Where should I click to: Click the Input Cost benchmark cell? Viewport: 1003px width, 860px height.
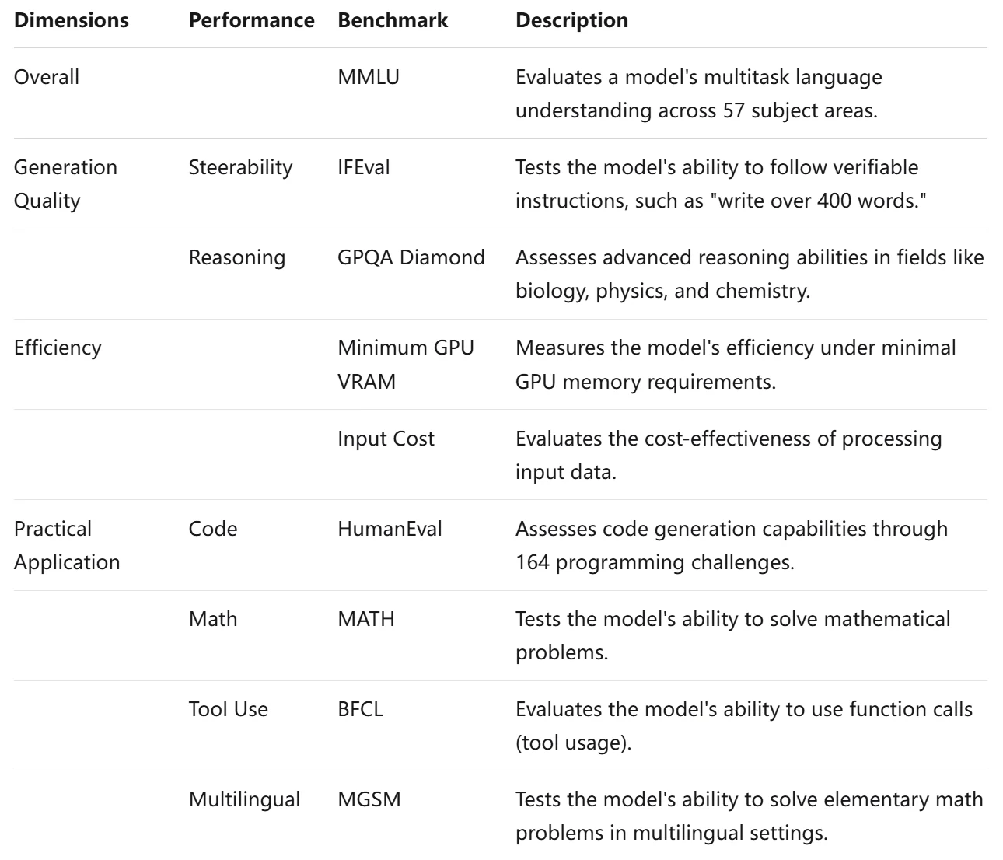[x=386, y=439]
